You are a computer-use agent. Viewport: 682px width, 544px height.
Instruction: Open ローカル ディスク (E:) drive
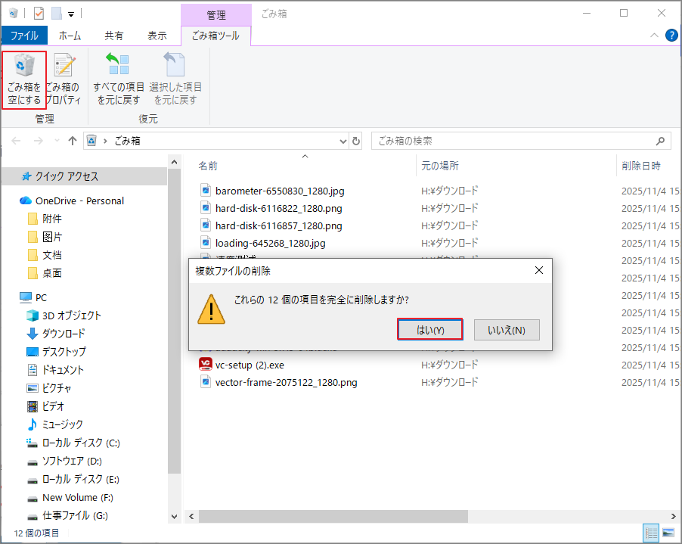[x=80, y=479]
